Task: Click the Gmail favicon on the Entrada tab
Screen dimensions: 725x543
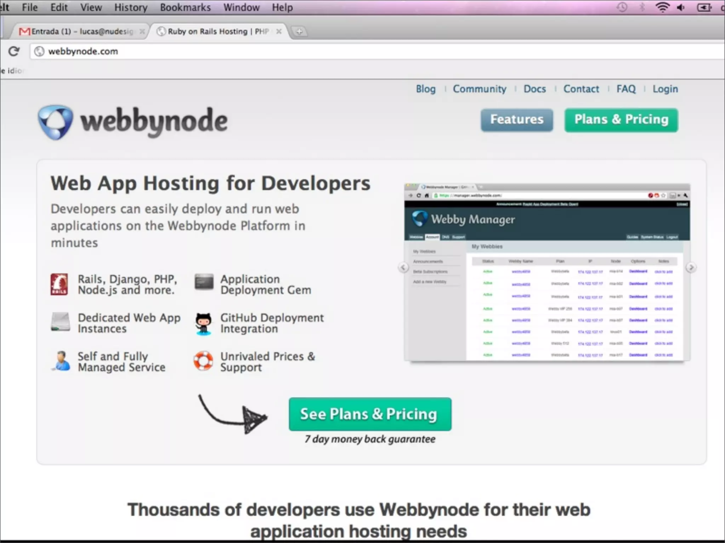Action: click(24, 31)
